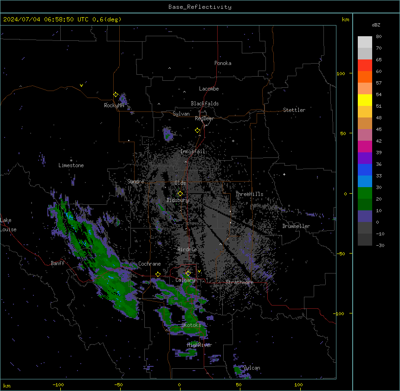The image size is (400, 391).
Task: Click the Blackfalds town label
Action: click(205, 104)
